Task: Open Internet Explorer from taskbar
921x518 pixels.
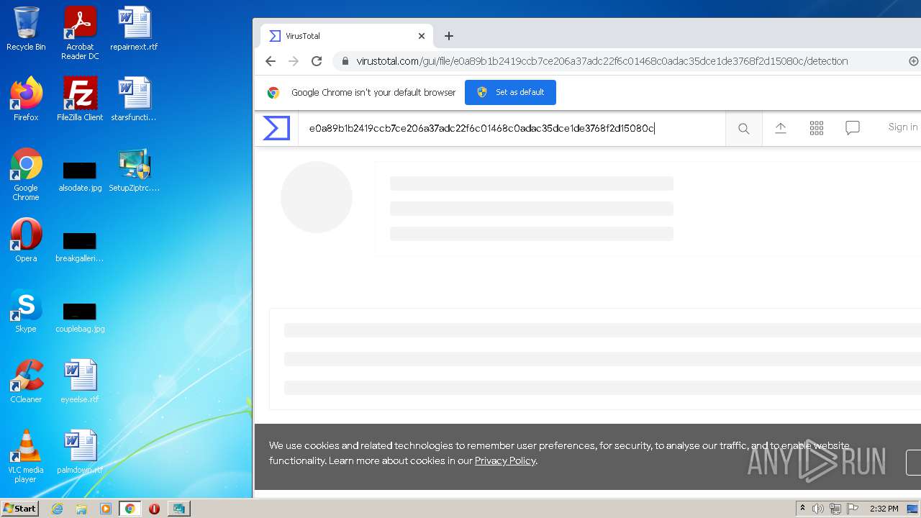Action: [x=57, y=509]
